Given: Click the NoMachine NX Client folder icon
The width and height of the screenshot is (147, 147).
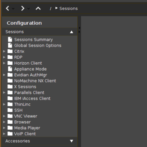Looking at the screenshot, I should [10, 81].
